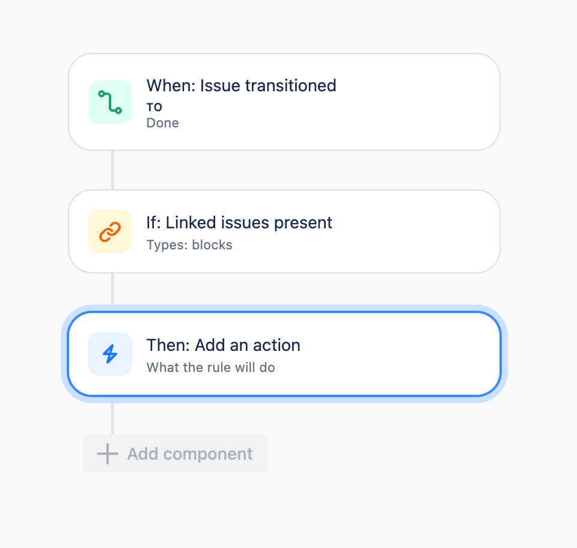Click the 'Add component' label text
This screenshot has width=577, height=548.
190,454
